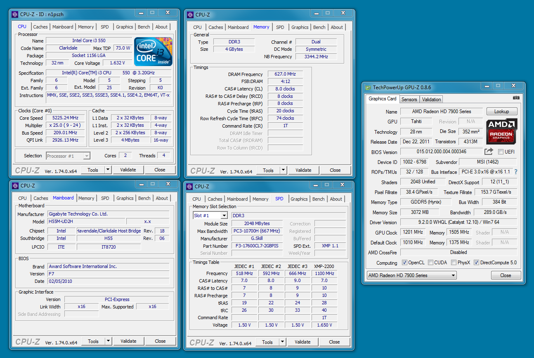
Task: Open the Bench tab in the CPU-Z ID window
Action: click(x=144, y=27)
